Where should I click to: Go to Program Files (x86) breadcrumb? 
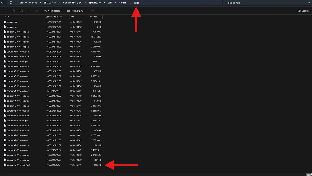point(72,3)
